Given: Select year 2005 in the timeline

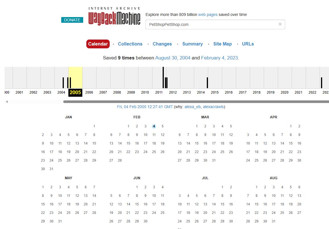Looking at the screenshot, I should [75, 92].
